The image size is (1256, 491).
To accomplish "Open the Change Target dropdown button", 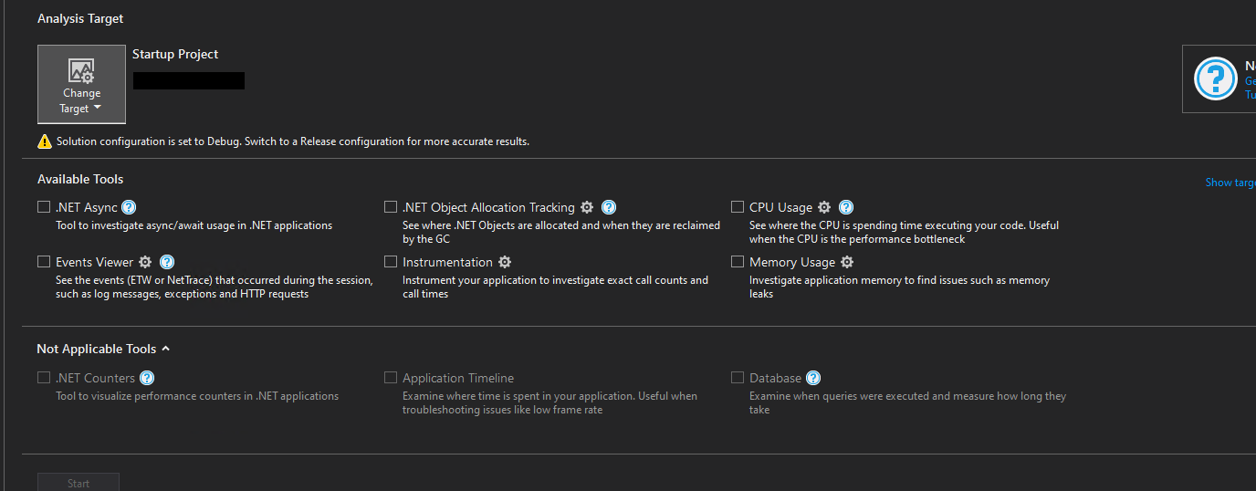I will click(81, 84).
